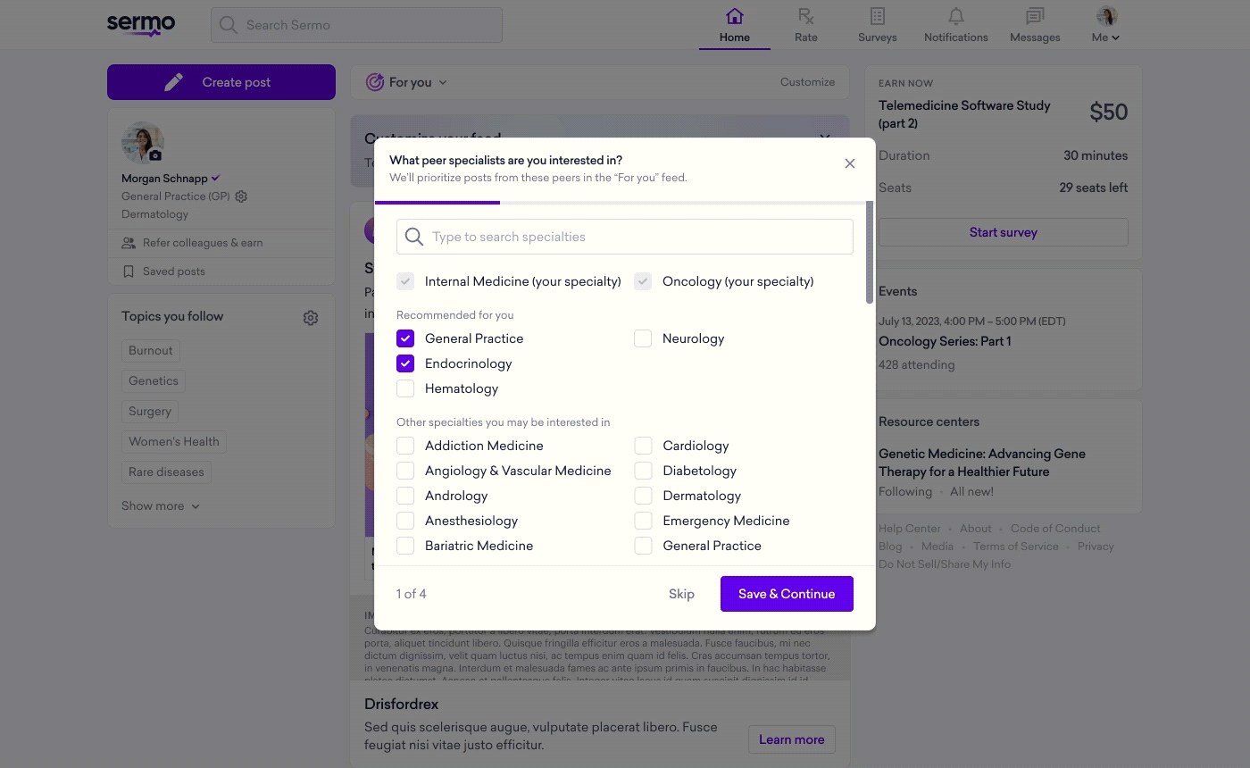Viewport: 1250px width, 768px height.
Task: Click the Type to search specialties field
Action: tap(625, 237)
